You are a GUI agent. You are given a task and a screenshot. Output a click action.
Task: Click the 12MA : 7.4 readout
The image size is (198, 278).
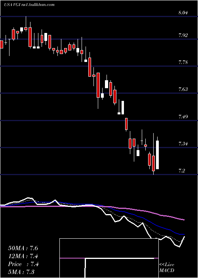(x=23, y=256)
